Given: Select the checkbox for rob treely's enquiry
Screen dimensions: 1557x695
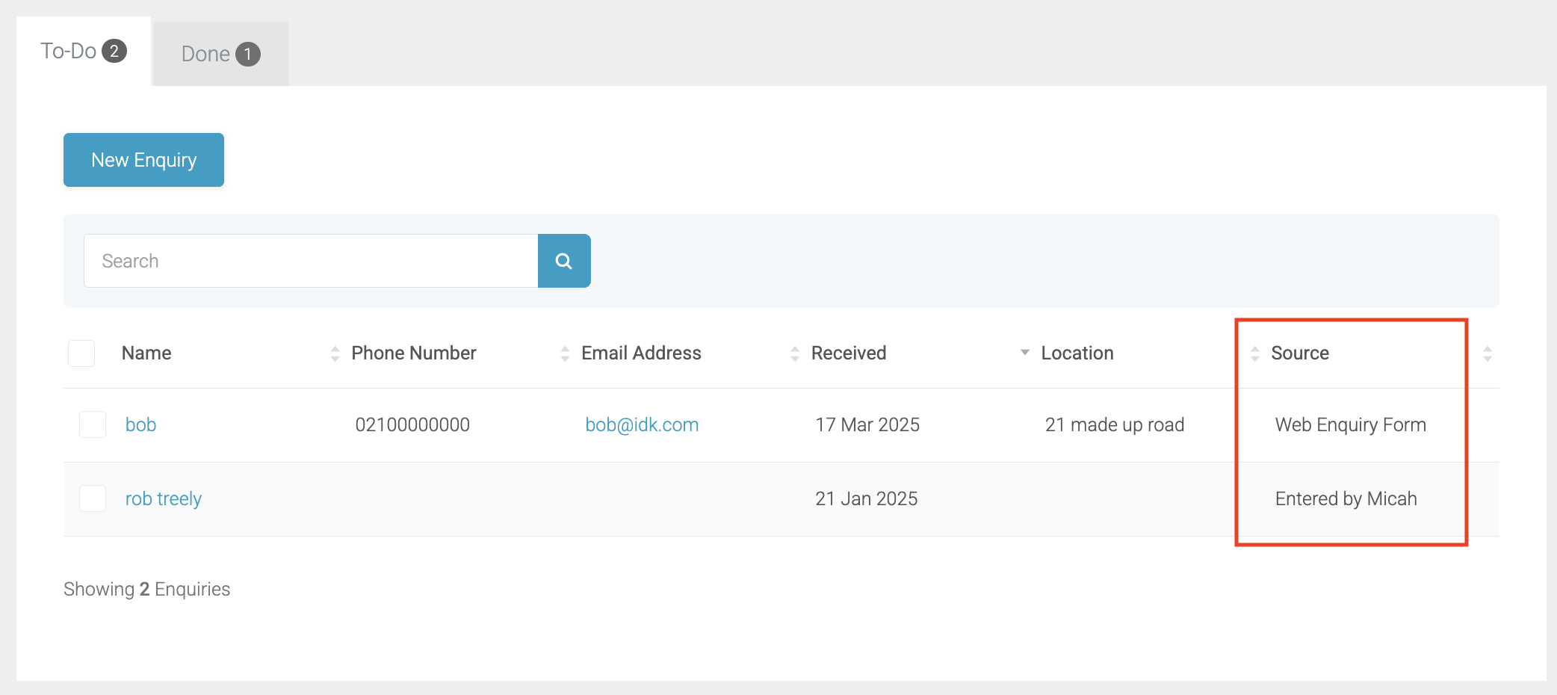Looking at the screenshot, I should tap(92, 498).
